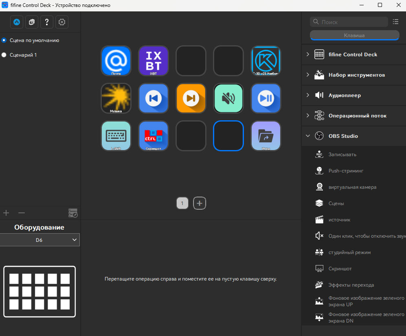Screen dimensions: 406x336
Task: Expand the Аудиоплеер category
Action: click(308, 95)
